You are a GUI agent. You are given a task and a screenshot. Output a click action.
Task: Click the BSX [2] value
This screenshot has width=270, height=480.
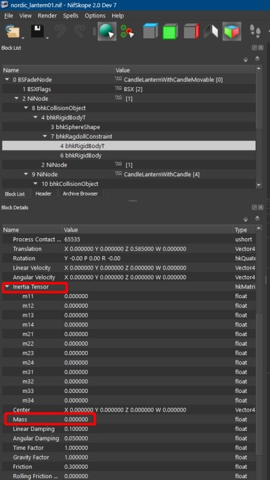click(133, 89)
